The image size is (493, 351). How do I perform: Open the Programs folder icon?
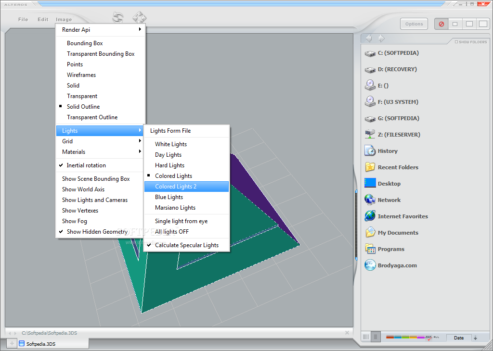(370, 249)
